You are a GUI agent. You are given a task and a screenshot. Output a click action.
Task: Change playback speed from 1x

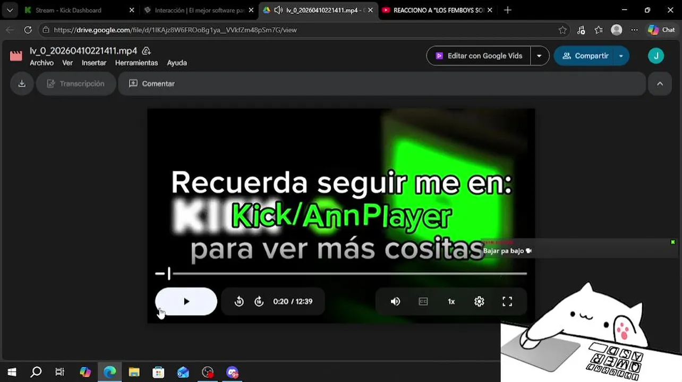click(451, 301)
